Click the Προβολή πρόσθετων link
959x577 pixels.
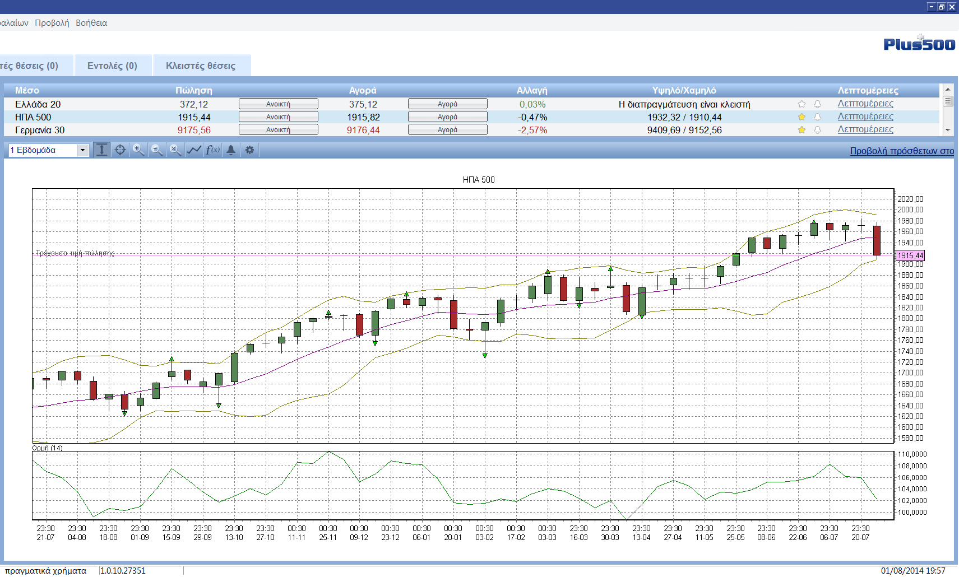[x=902, y=151]
